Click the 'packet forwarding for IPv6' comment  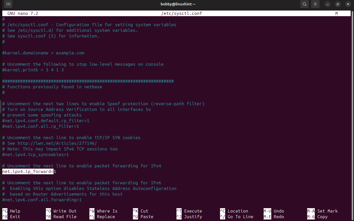coord(82,183)
